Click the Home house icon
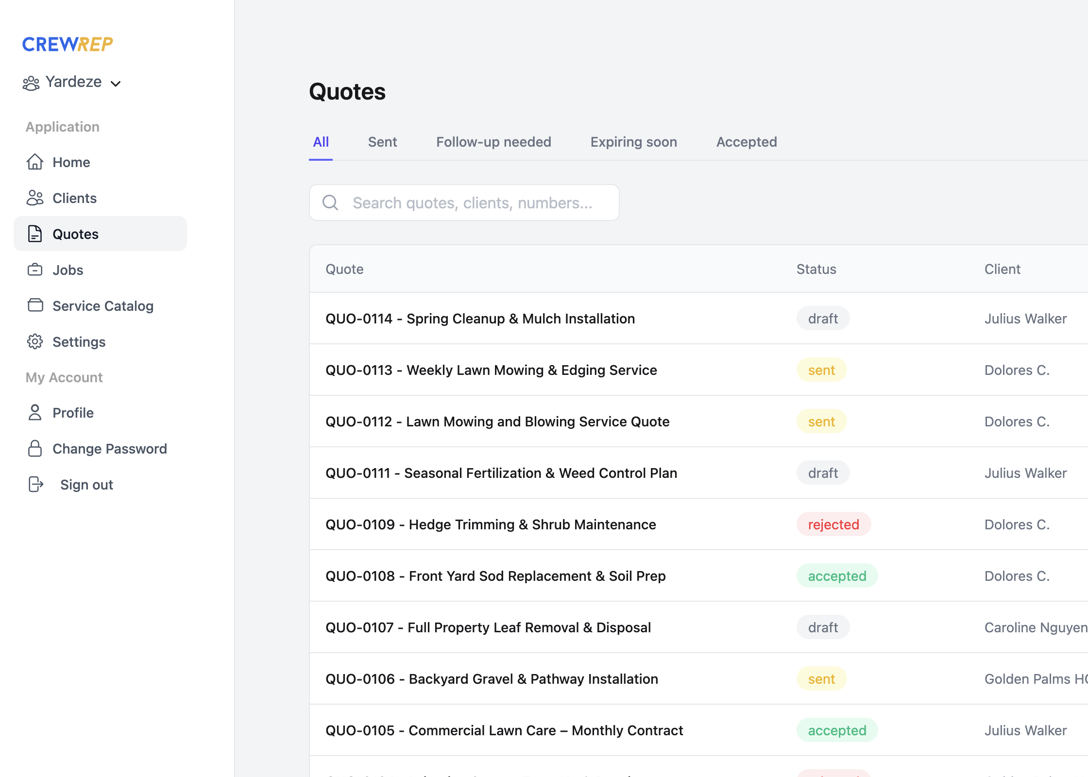Image resolution: width=1088 pixels, height=777 pixels. point(35,162)
